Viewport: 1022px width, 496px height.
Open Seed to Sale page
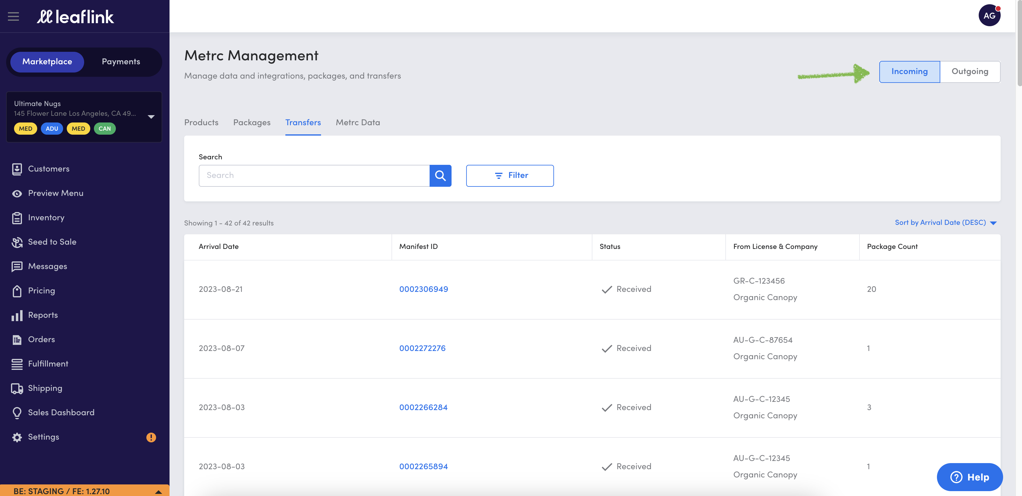coord(52,242)
